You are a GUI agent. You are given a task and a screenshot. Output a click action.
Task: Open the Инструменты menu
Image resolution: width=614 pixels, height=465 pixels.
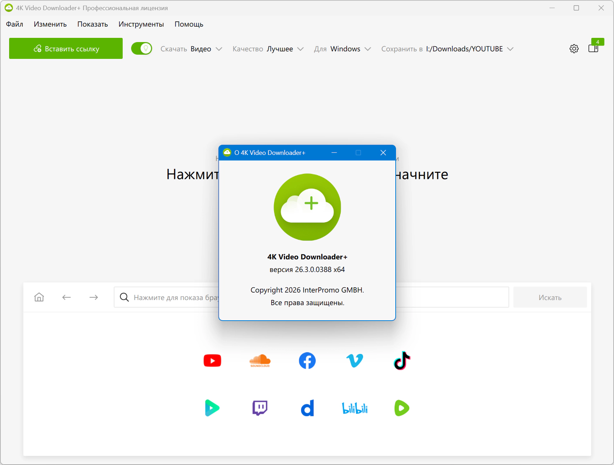tap(141, 24)
